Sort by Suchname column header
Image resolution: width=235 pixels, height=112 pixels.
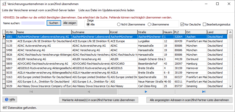click(x=91, y=32)
